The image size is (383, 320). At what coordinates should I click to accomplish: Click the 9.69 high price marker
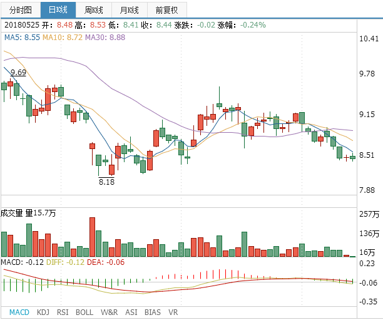pos(18,73)
